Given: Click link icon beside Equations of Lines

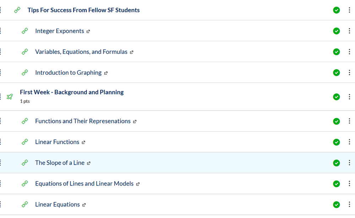Looking at the screenshot, I should pos(25,184).
